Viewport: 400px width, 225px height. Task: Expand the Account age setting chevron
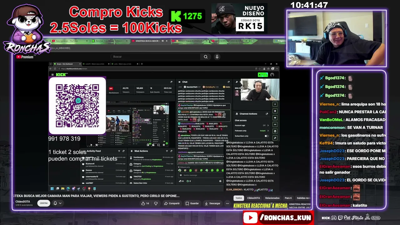tap(268, 125)
